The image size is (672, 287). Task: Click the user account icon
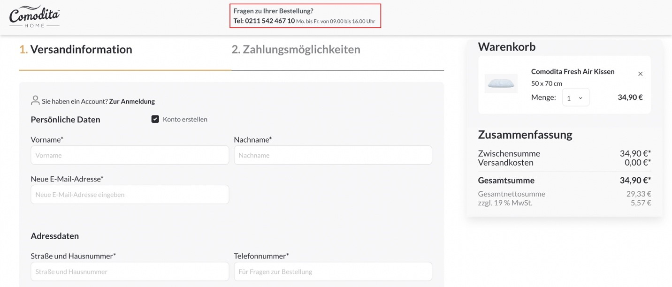[35, 101]
